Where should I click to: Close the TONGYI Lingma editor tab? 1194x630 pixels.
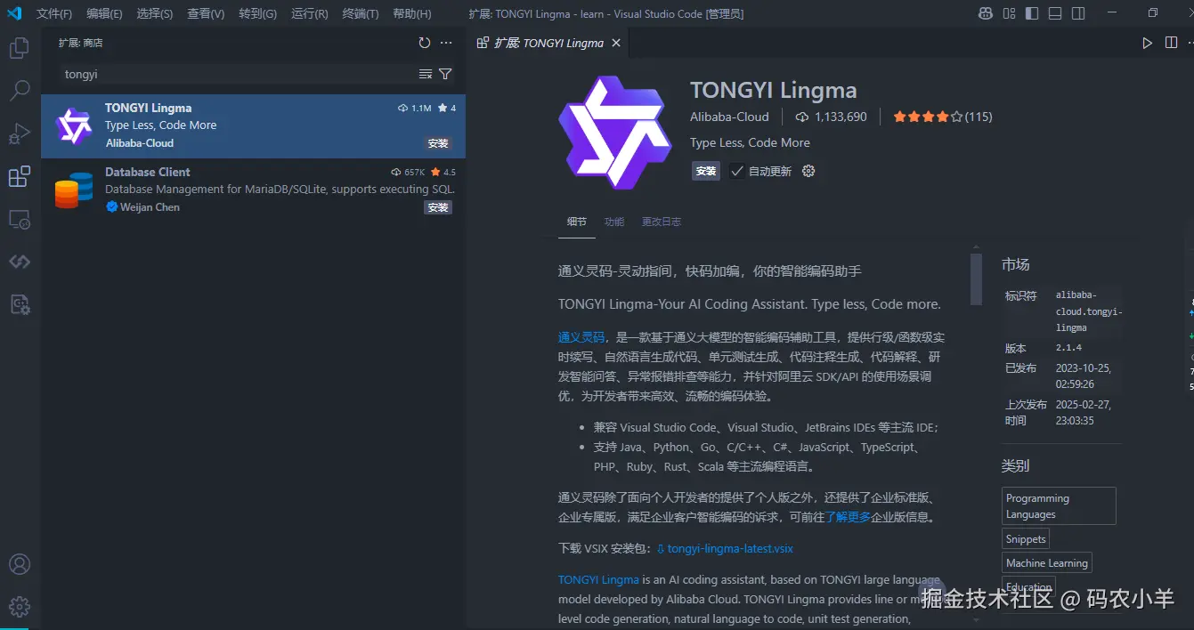pyautogui.click(x=615, y=43)
